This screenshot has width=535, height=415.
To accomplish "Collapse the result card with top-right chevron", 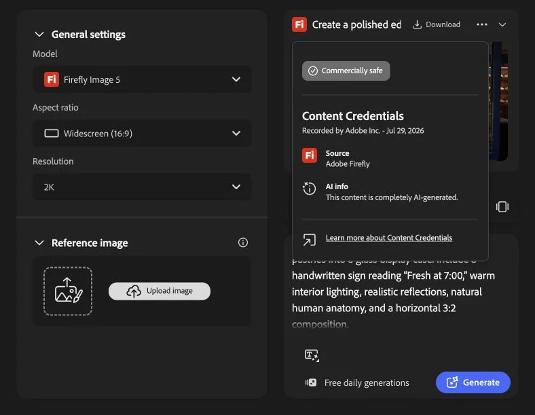I will (502, 24).
